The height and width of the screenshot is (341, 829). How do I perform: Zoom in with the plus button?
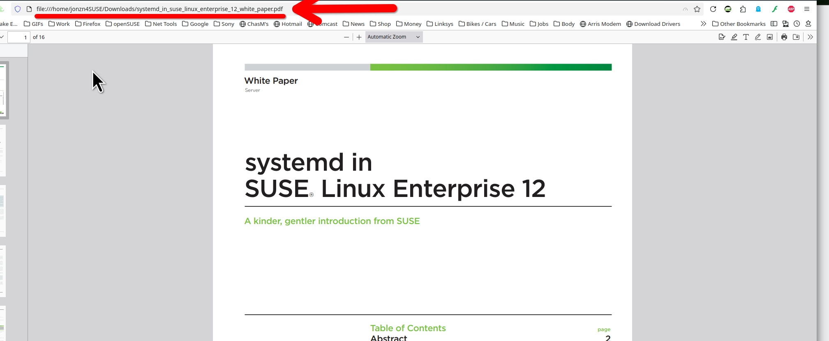point(359,37)
